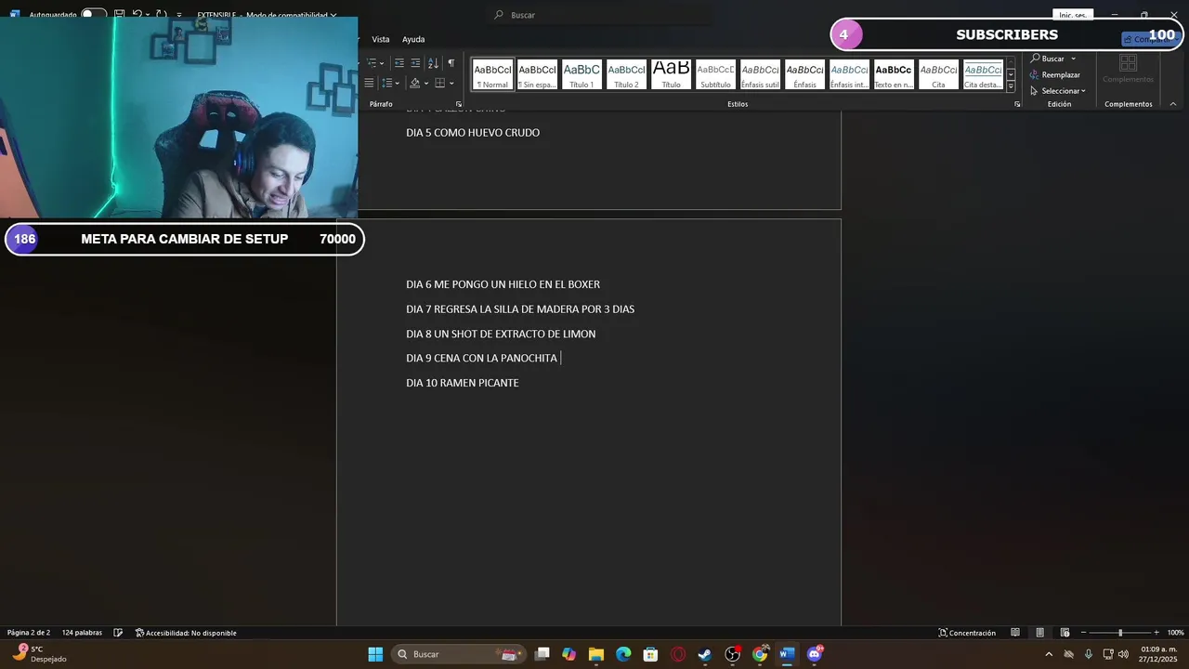Click the 100% zoom level
The height and width of the screenshot is (669, 1189).
click(x=1175, y=633)
